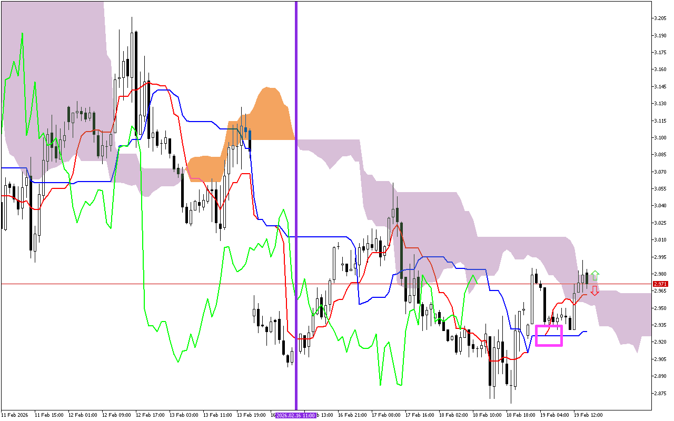Screen dimensions: 674x421
Task: Click the red 2.971 current price tag
Action: tap(660, 284)
